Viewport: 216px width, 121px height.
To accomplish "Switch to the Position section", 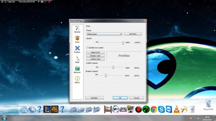I will click(x=77, y=49).
